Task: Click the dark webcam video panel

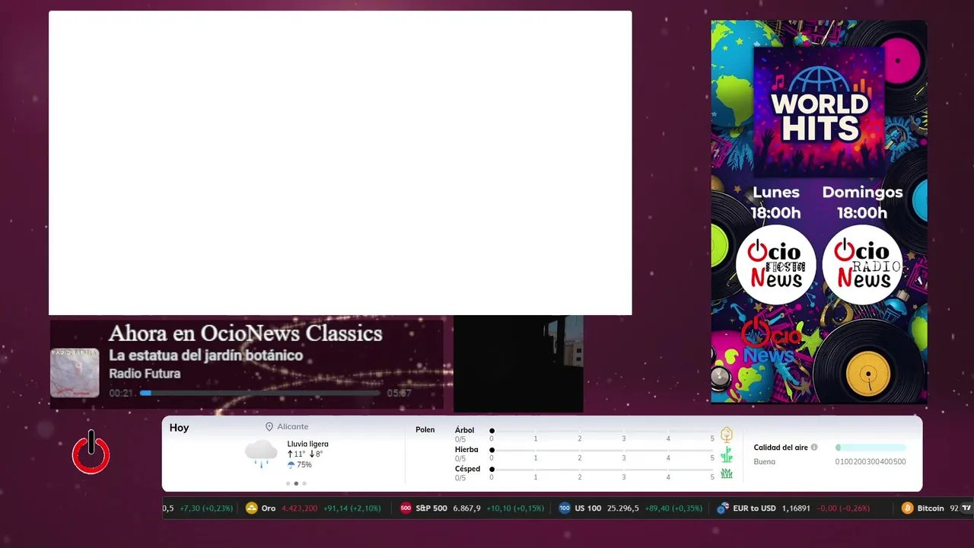Action: pyautogui.click(x=518, y=364)
